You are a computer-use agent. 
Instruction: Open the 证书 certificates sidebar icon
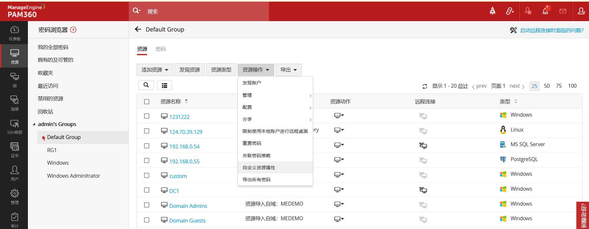pyautogui.click(x=14, y=150)
